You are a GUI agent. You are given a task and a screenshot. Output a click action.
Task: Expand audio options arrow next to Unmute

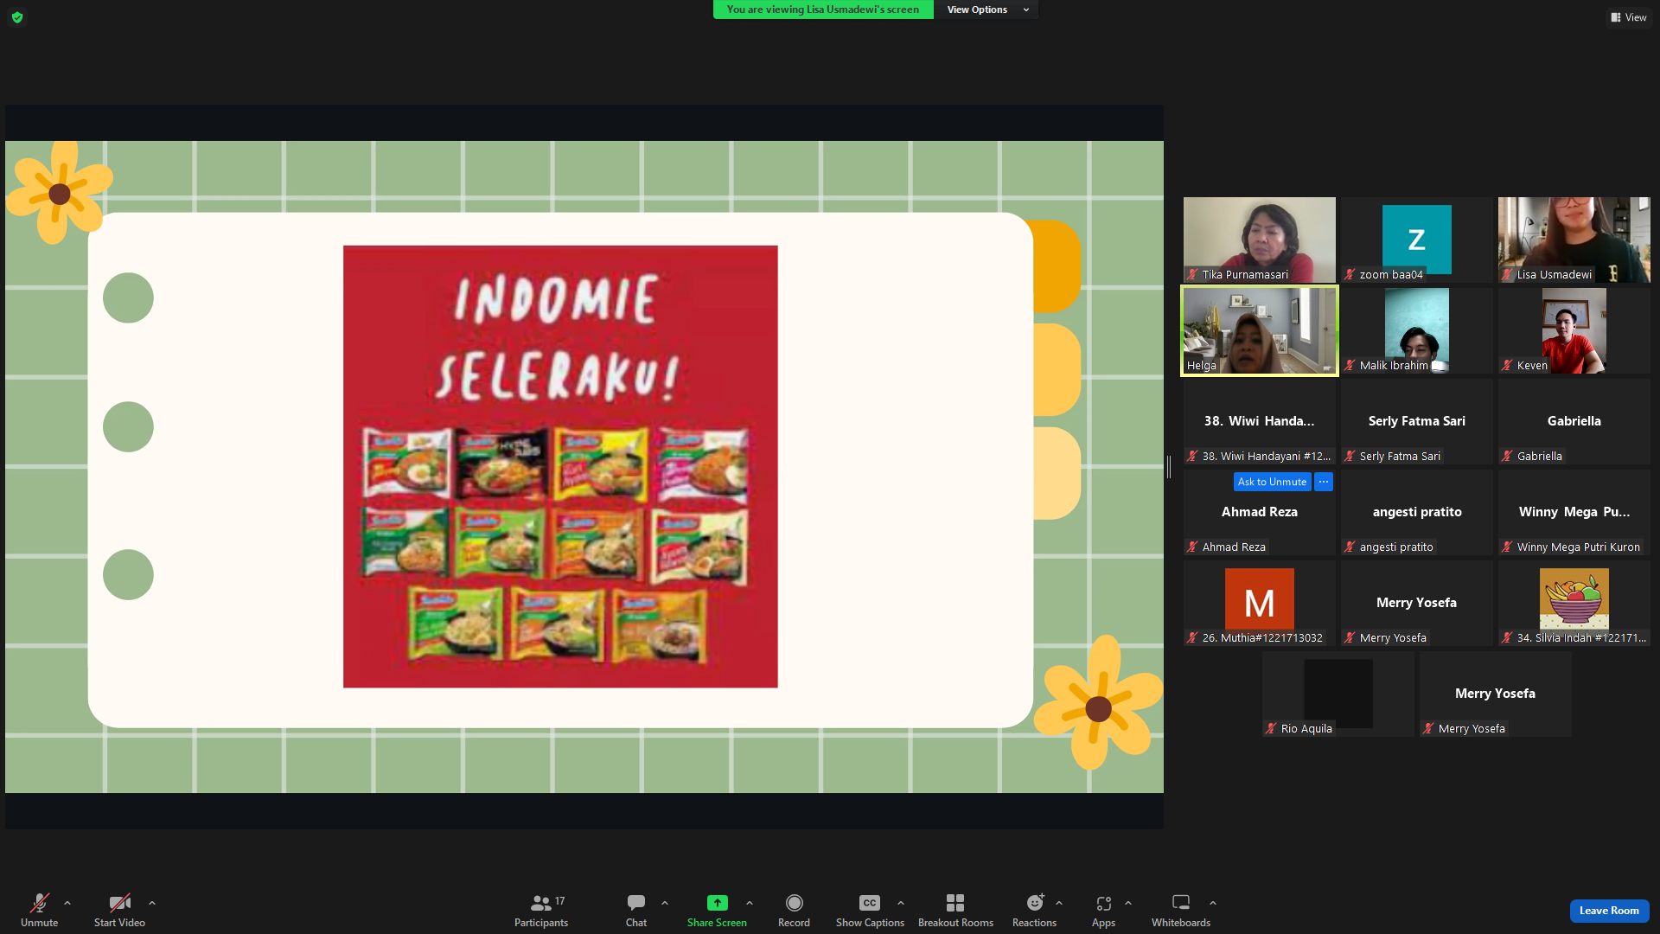(x=67, y=903)
